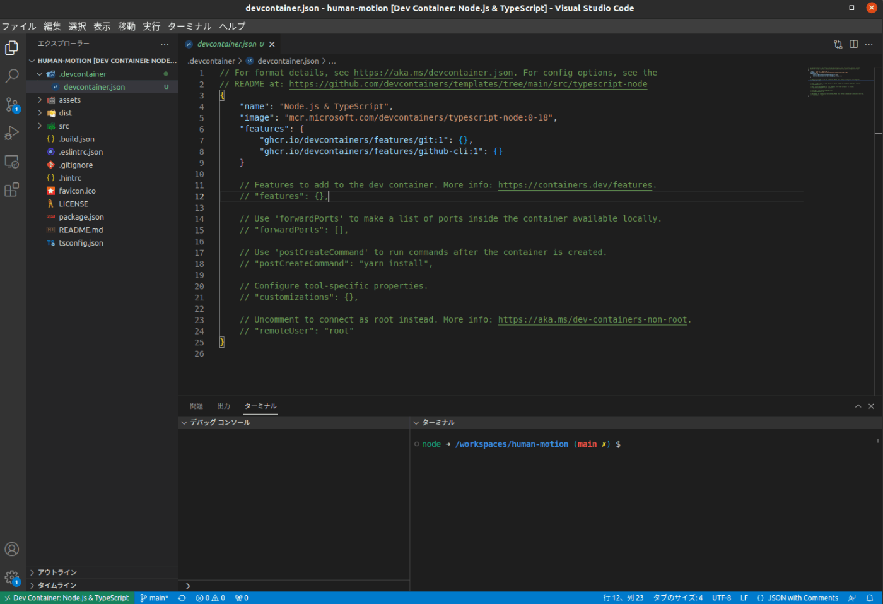Click the feedback icon in status bar
The image size is (883, 604).
click(x=852, y=598)
